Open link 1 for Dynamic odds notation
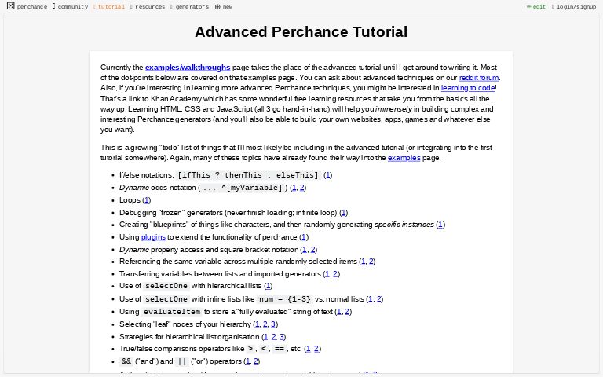 [294, 188]
